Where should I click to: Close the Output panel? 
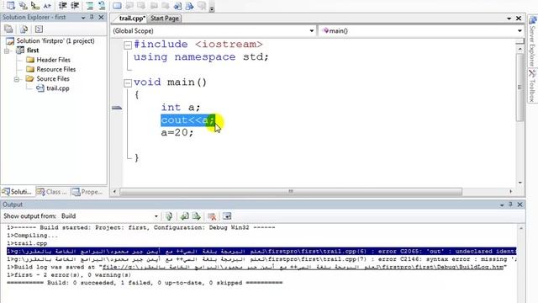(x=520, y=205)
